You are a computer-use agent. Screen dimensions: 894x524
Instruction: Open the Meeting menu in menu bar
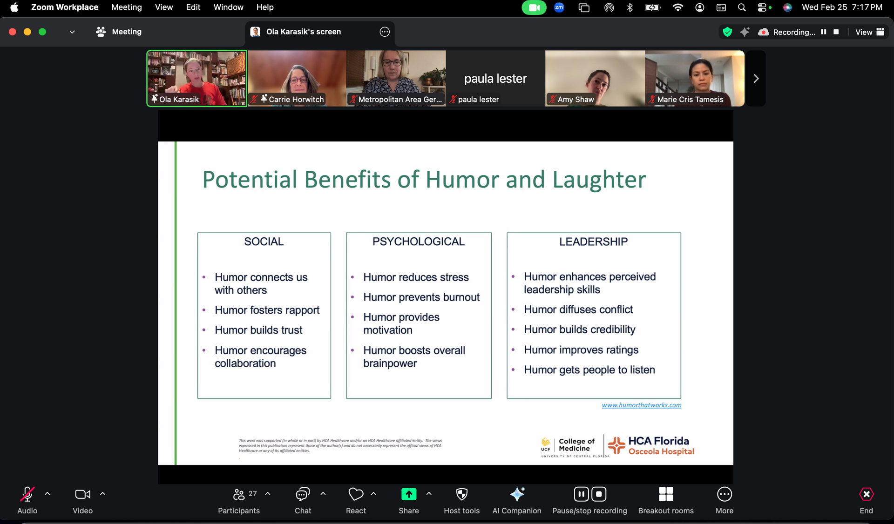126,7
